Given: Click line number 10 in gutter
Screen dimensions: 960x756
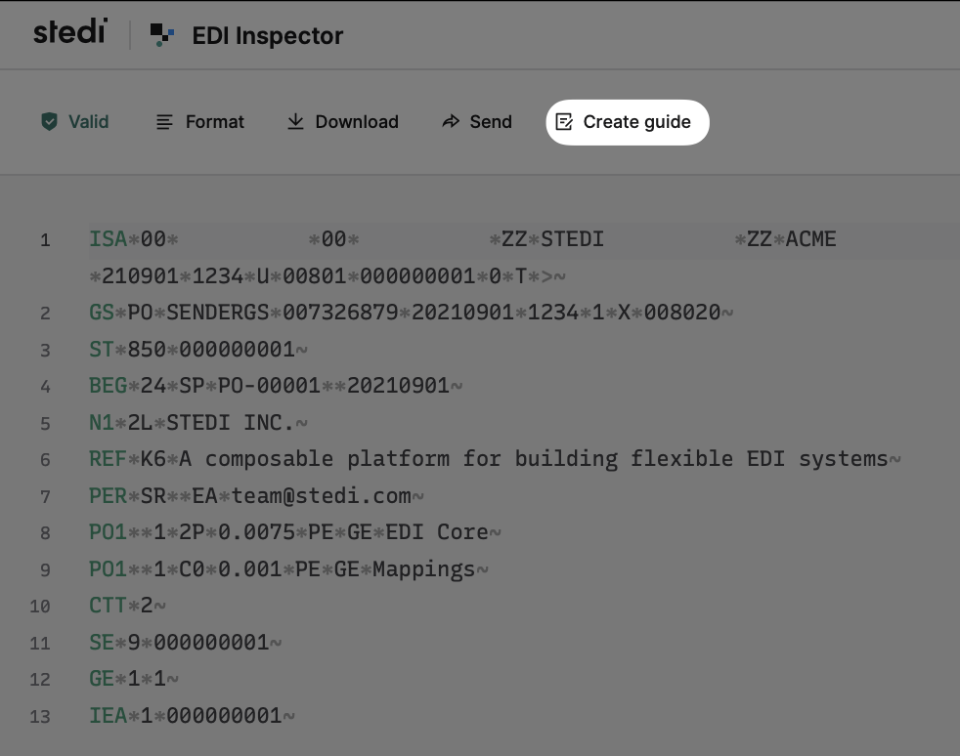Looking at the screenshot, I should pyautogui.click(x=40, y=608).
